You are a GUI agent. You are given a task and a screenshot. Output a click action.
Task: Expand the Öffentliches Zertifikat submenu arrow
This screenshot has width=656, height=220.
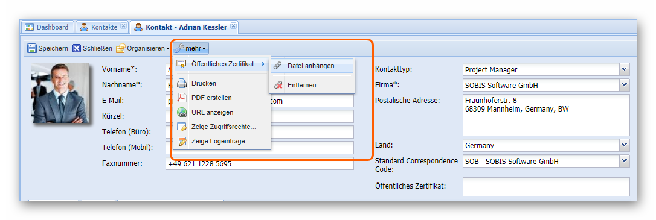click(x=263, y=64)
